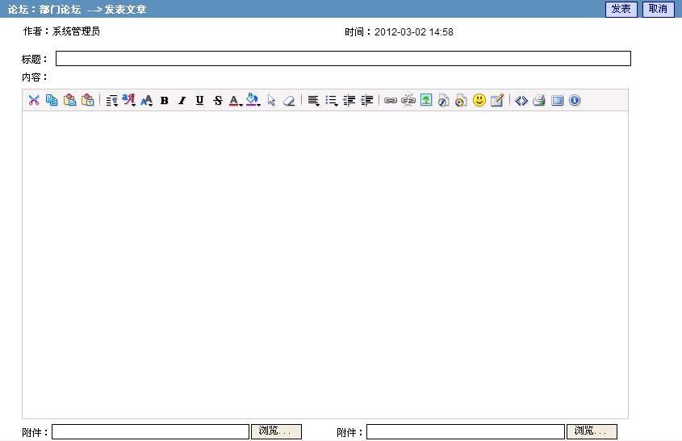The height and width of the screenshot is (441, 682).
Task: Open the background fill color dropdown
Action: [253, 101]
